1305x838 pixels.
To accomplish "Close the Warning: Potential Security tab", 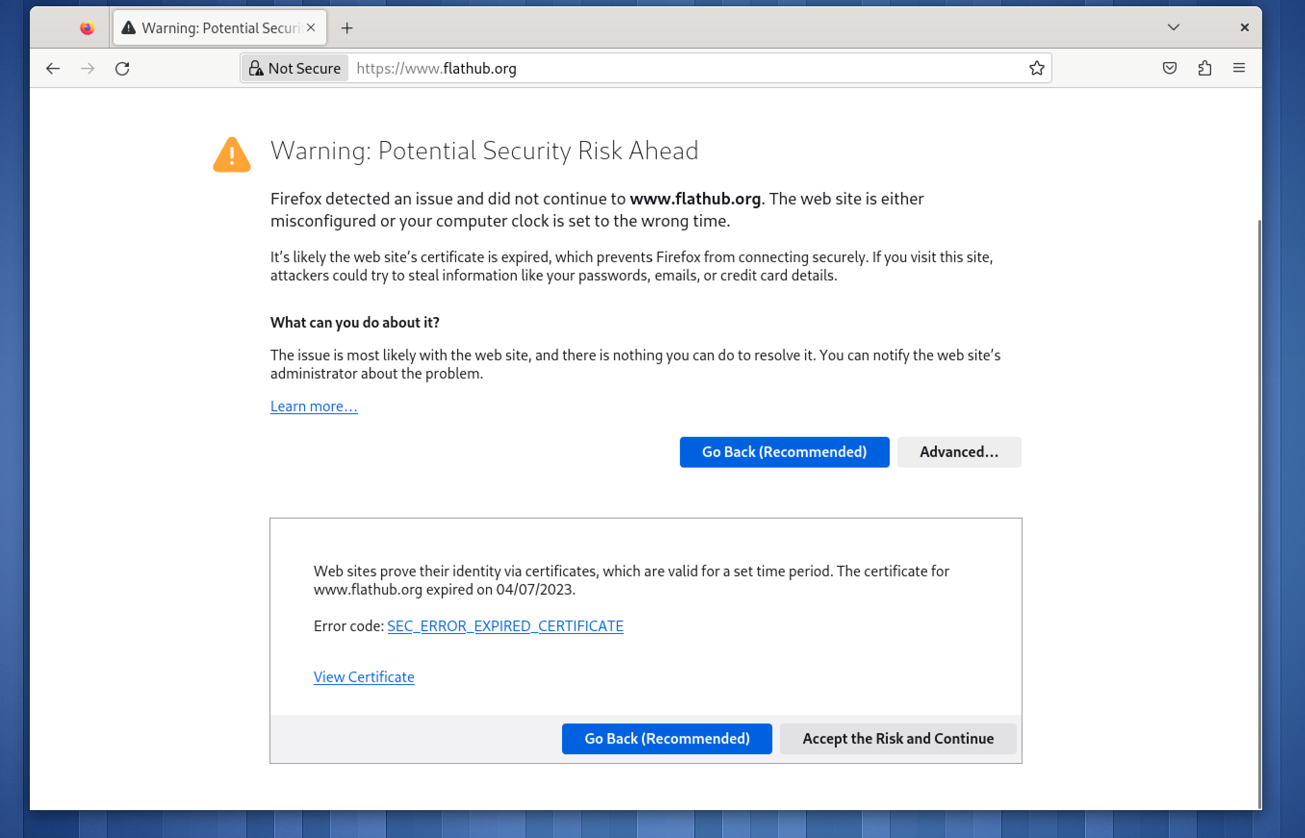I will [x=311, y=27].
